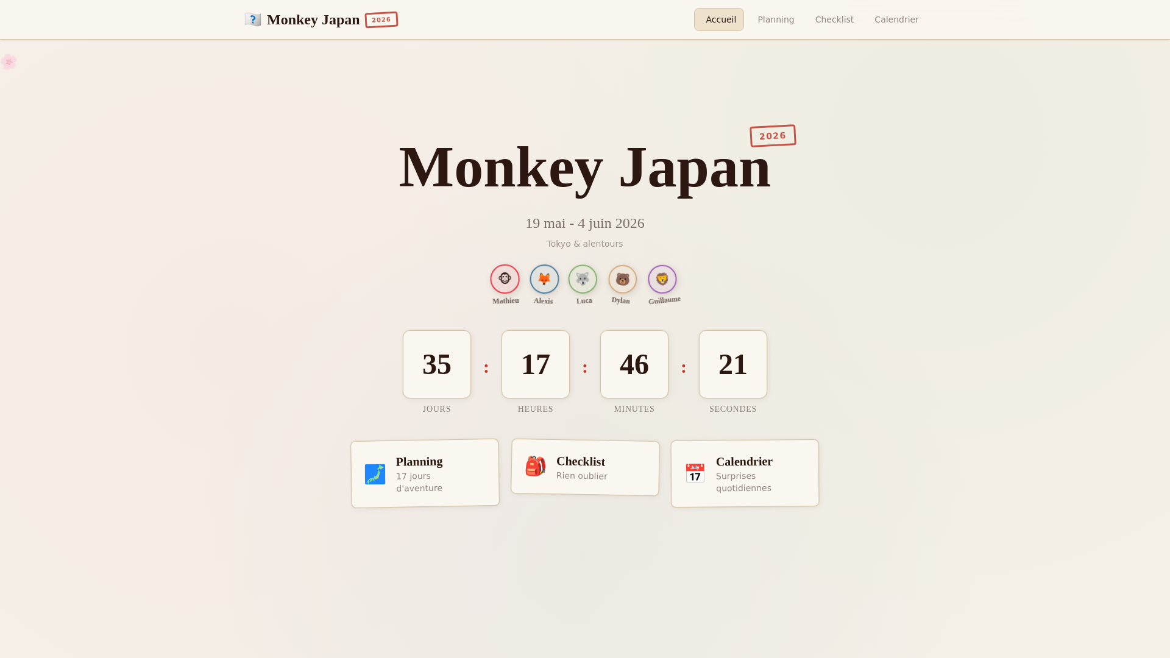Click the fox avatar for Alexis
Viewport: 1170px width, 658px height.
[x=544, y=279]
